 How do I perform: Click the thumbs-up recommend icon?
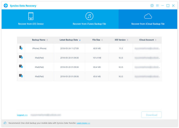[x=5, y=123]
